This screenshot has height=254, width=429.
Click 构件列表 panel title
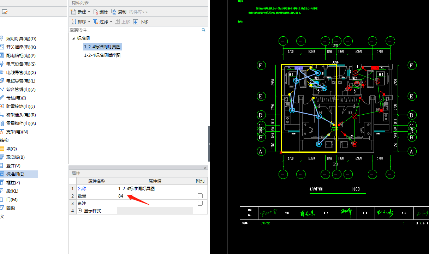click(x=80, y=3)
